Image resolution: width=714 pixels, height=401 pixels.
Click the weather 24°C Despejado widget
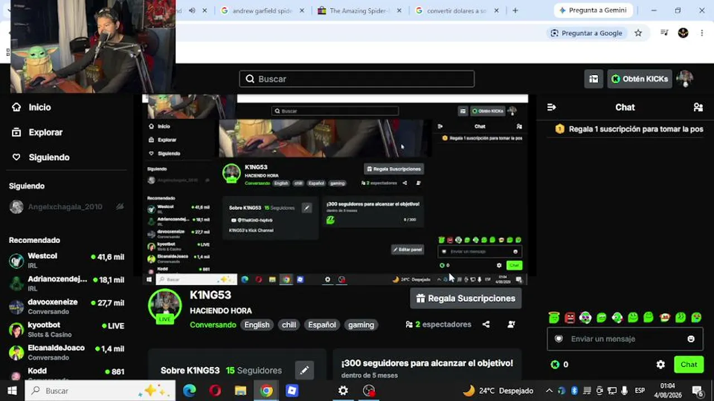498,391
